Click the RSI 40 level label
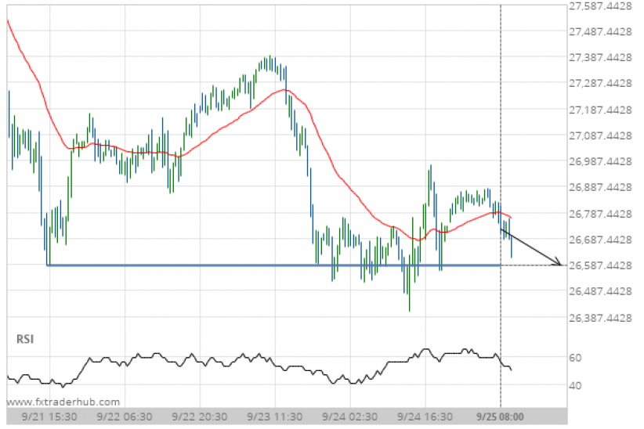Screen dimensions: 644x429 tap(575, 385)
